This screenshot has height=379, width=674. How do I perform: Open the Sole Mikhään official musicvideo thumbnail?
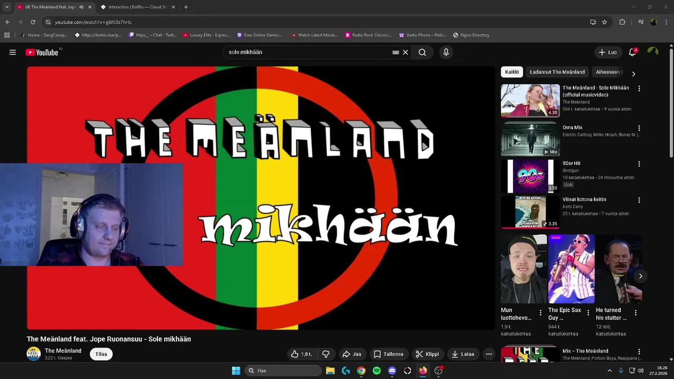530,101
